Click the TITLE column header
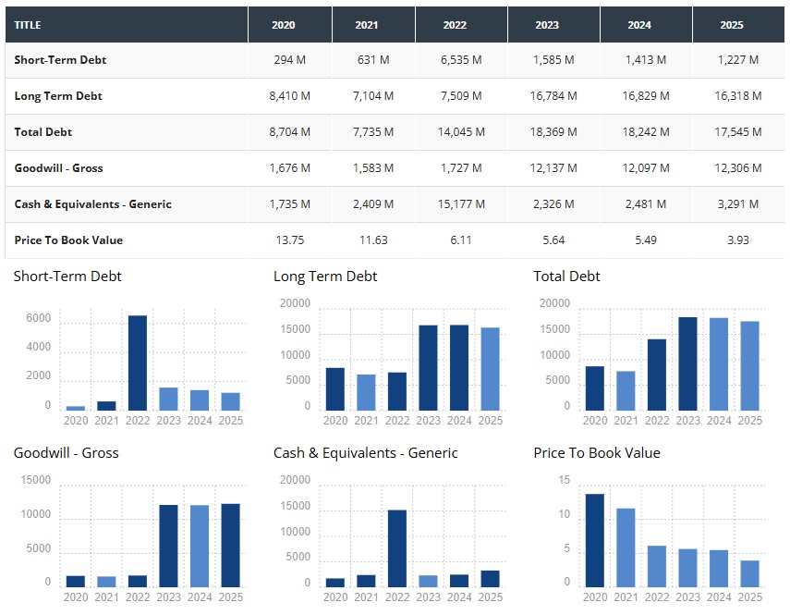Screen dimensions: 790x615 (x=28, y=25)
